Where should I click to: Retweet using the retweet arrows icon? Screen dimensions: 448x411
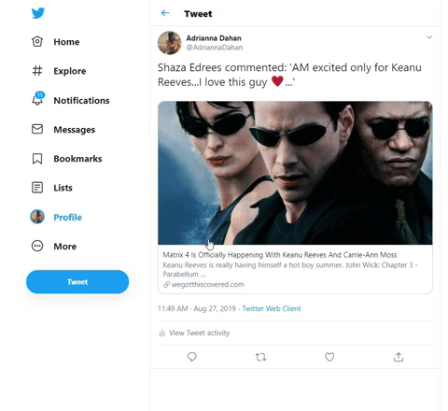[260, 357]
